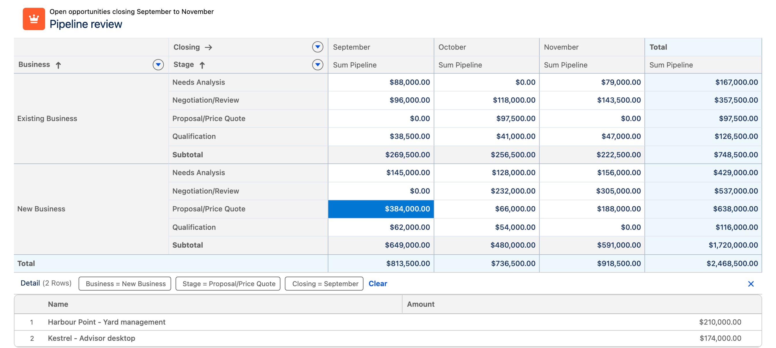Click the Closing right arrow icon
The height and width of the screenshot is (348, 776).
[208, 47]
